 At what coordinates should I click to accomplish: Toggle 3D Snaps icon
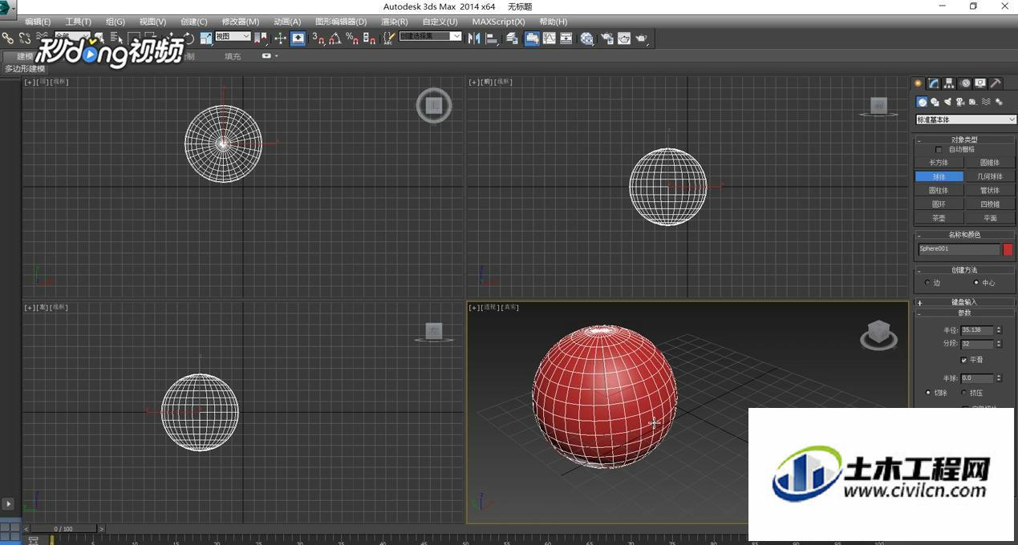318,38
